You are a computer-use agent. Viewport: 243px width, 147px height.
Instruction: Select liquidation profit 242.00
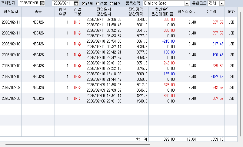[x=169, y=63]
